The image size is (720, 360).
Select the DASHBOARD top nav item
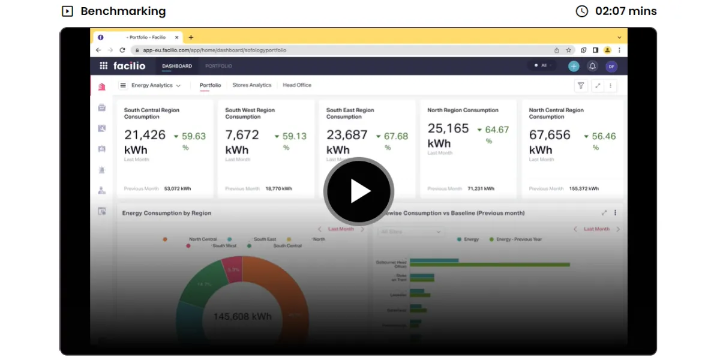[x=177, y=66]
